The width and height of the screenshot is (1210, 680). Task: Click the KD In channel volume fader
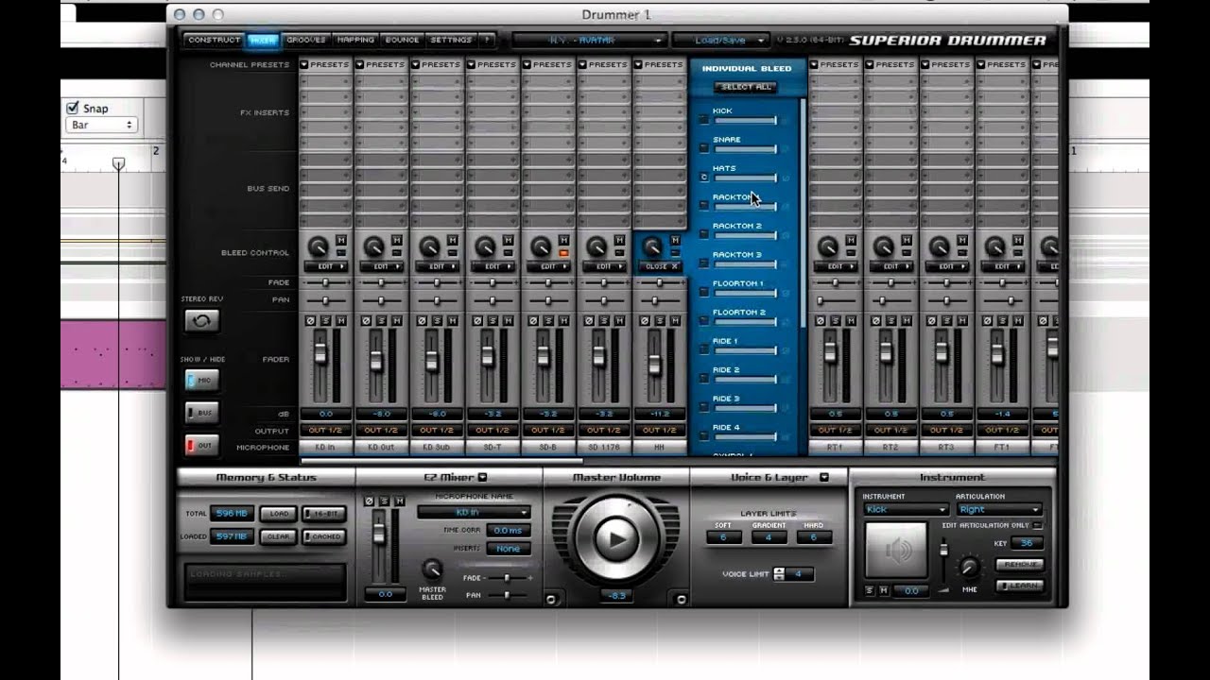[320, 352]
